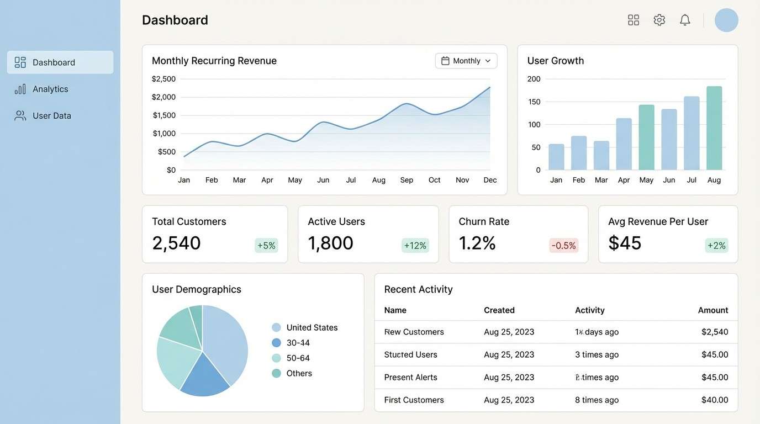Expand the Monthly dropdown chevron
This screenshot has width=760, height=424.
coord(488,61)
